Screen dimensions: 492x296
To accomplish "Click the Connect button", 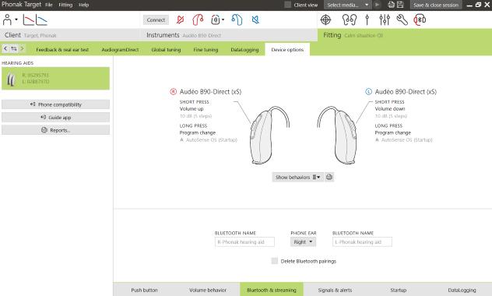I will 156,19.
